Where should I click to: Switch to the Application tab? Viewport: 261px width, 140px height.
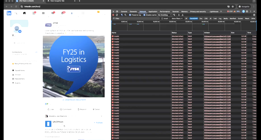pos(153,12)
